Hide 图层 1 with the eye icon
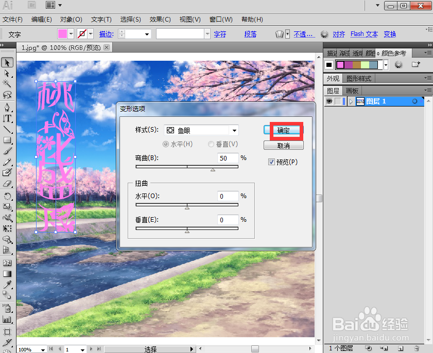The image size is (433, 353). (329, 101)
